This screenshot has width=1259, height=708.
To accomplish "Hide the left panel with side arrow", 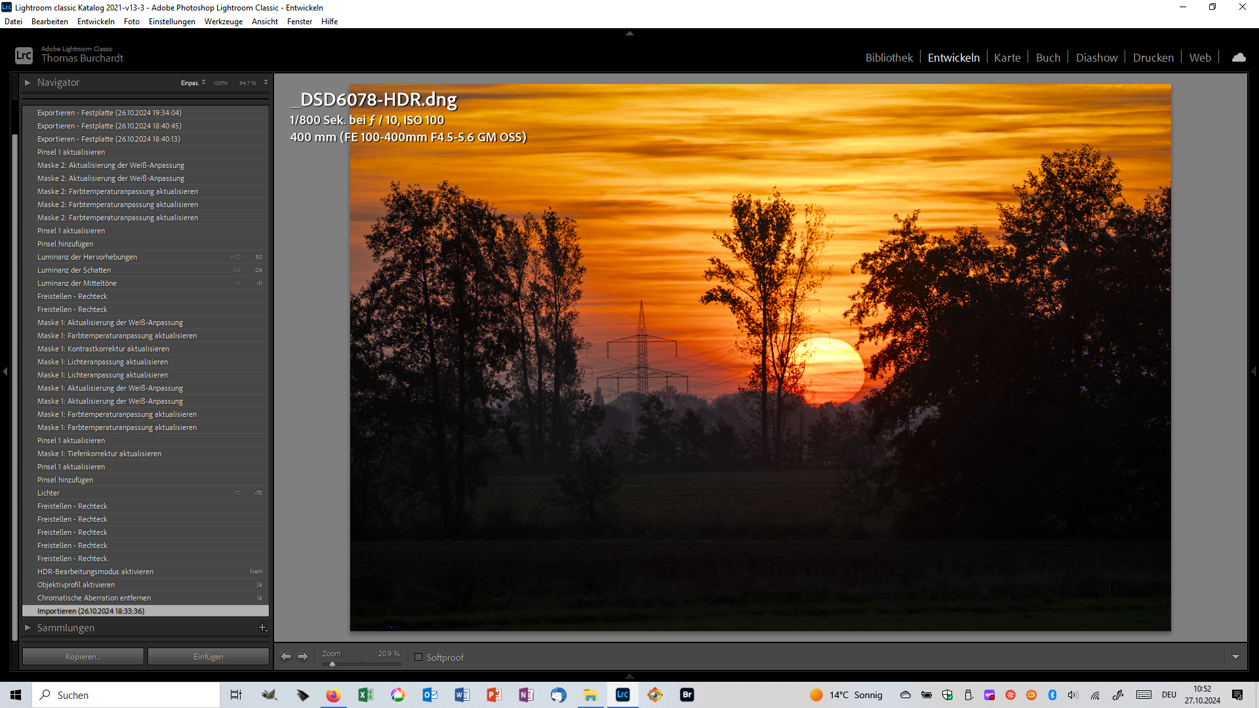I will [5, 372].
